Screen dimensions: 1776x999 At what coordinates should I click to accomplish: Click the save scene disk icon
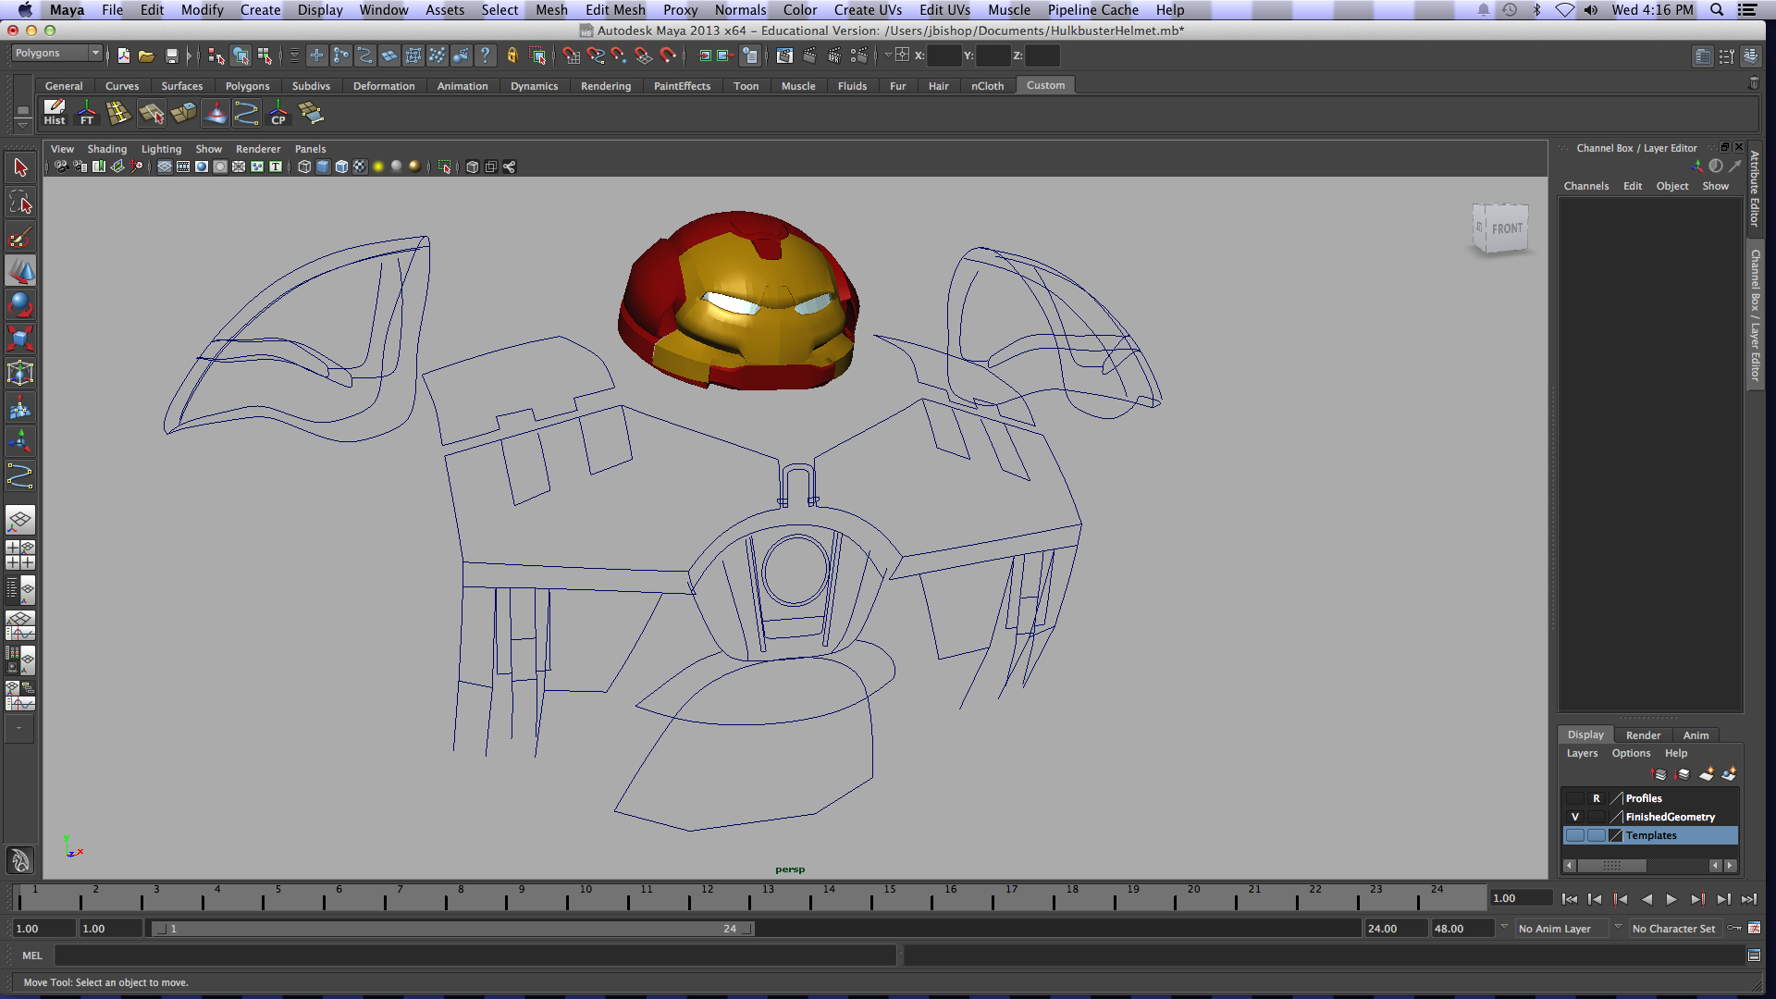tap(171, 55)
